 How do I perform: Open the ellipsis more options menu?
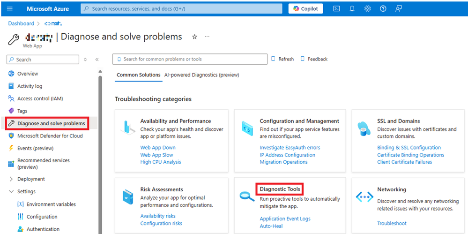207,37
